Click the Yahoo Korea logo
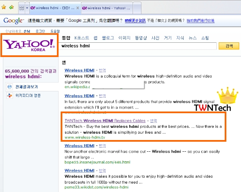This screenshot has height=192, width=241. click(x=30, y=45)
